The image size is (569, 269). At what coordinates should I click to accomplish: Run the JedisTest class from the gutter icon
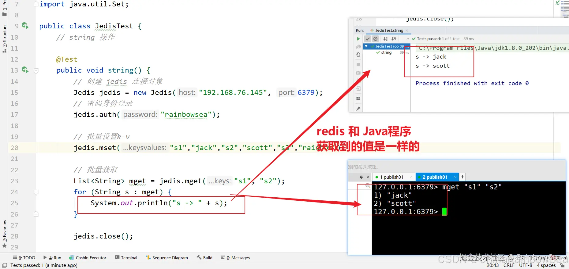pos(25,26)
